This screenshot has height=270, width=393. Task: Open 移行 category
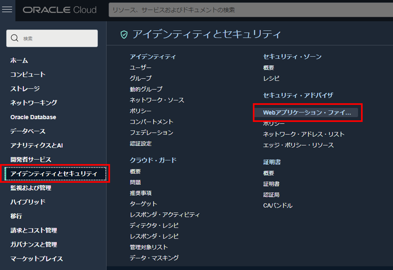16,216
